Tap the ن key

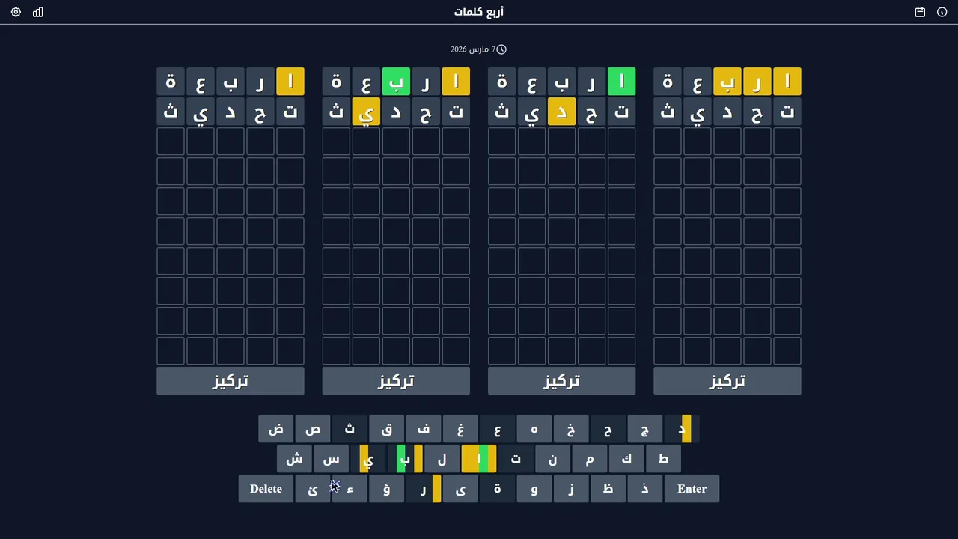pyautogui.click(x=552, y=459)
